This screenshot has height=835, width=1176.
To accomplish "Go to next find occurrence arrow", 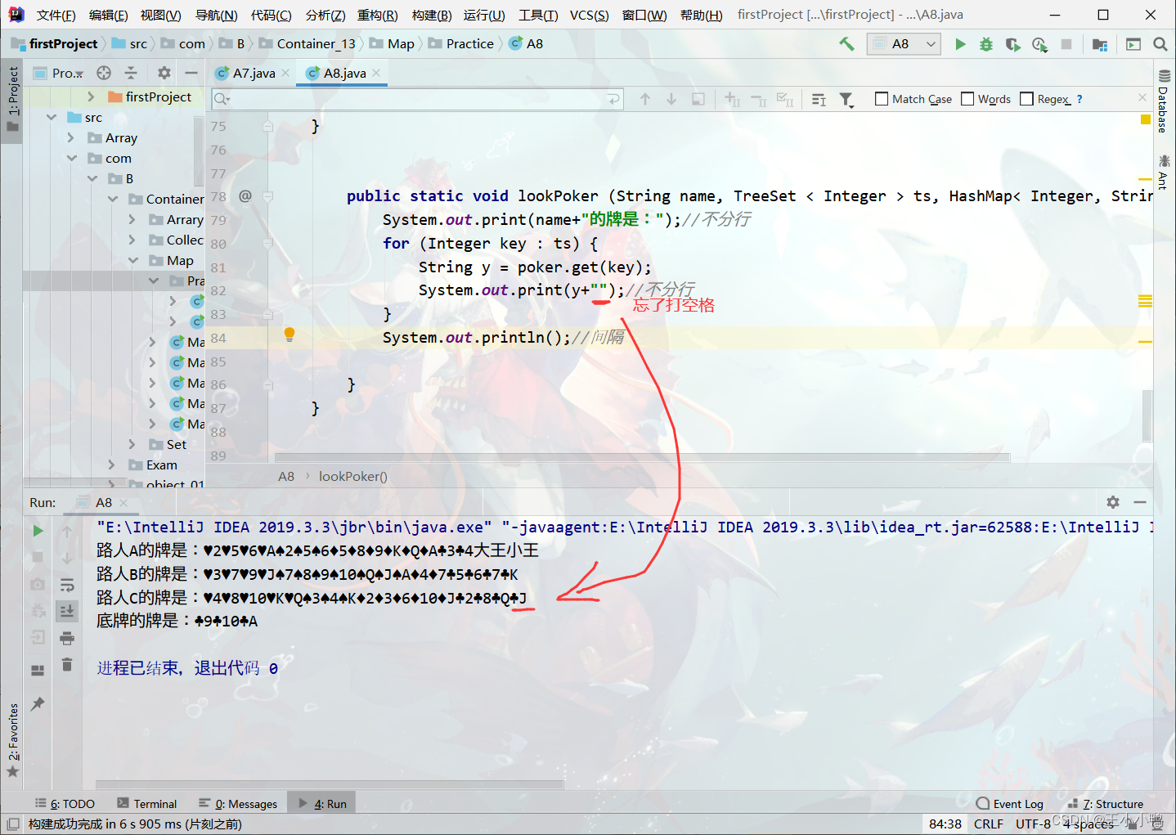I will (x=671, y=99).
